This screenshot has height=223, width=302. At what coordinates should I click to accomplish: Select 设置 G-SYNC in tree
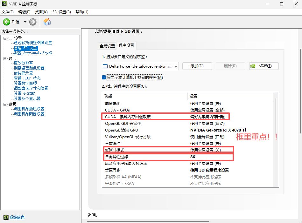coord(24,93)
